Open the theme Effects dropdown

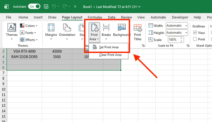[x=29, y=40]
